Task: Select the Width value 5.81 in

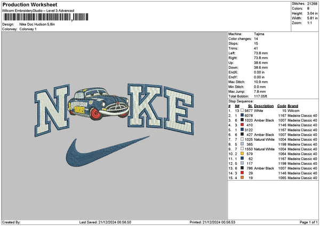Action: [x=312, y=18]
